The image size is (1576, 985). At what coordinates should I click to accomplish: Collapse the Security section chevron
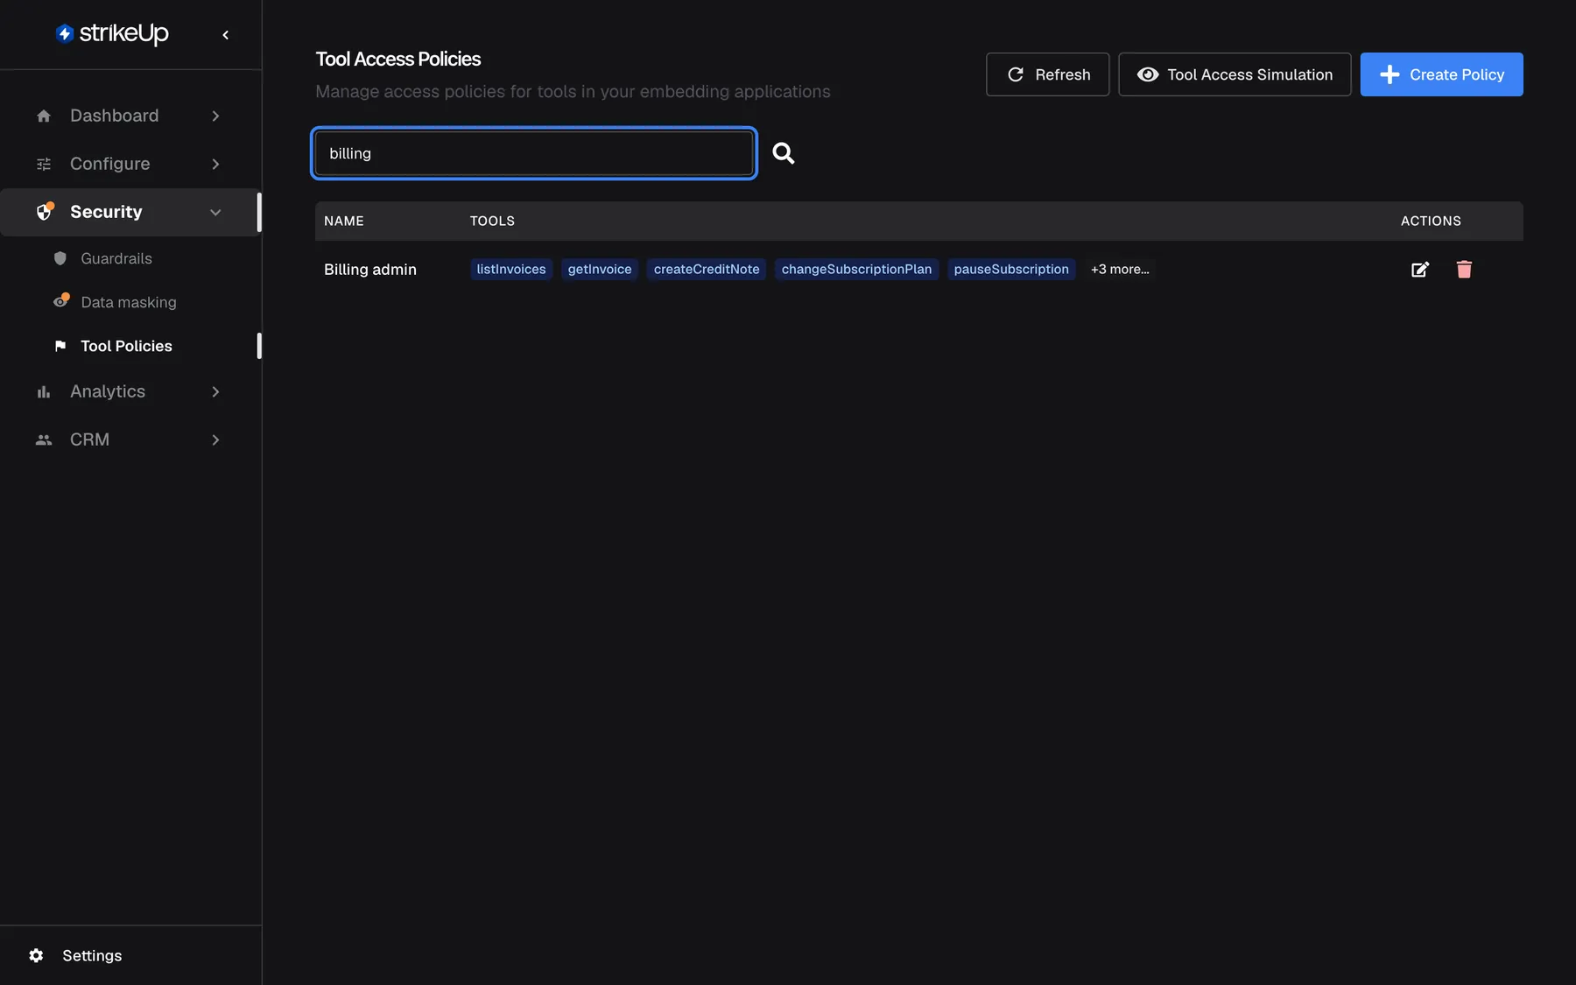(215, 212)
